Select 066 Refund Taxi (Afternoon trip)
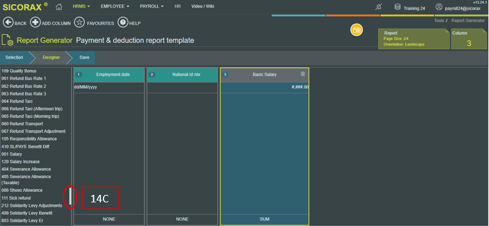This screenshot has height=226, width=489. 32,109
